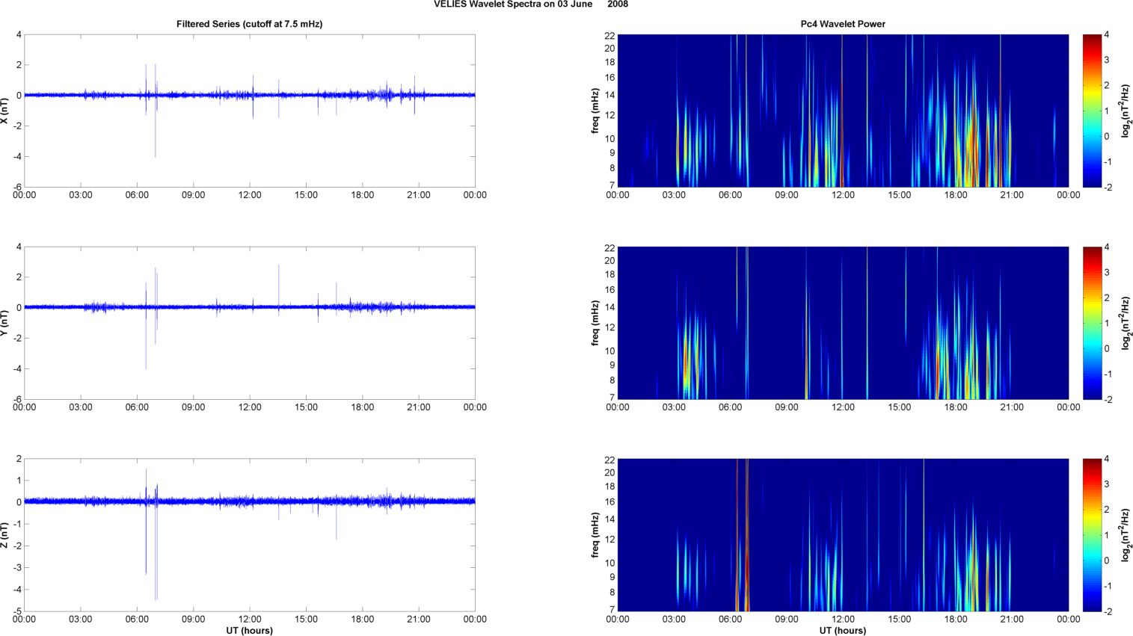Click the top wavelet power spectrogram
The image size is (1133, 636).
pyautogui.click(x=842, y=111)
